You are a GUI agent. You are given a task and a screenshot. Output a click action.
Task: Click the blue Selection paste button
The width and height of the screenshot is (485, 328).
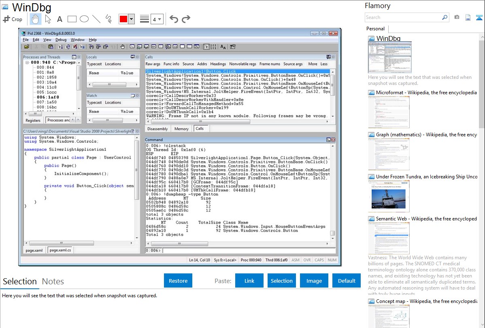click(x=281, y=281)
